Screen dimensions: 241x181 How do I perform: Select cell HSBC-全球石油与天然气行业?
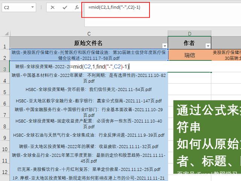tap(89, 135)
